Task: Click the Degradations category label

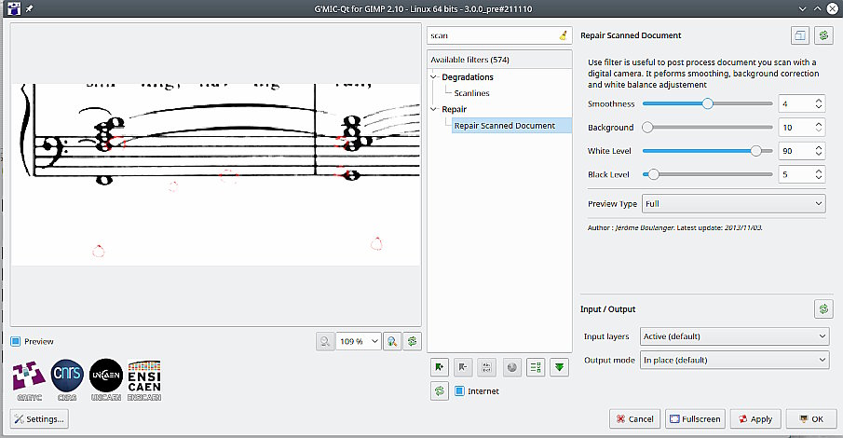Action: [x=468, y=77]
